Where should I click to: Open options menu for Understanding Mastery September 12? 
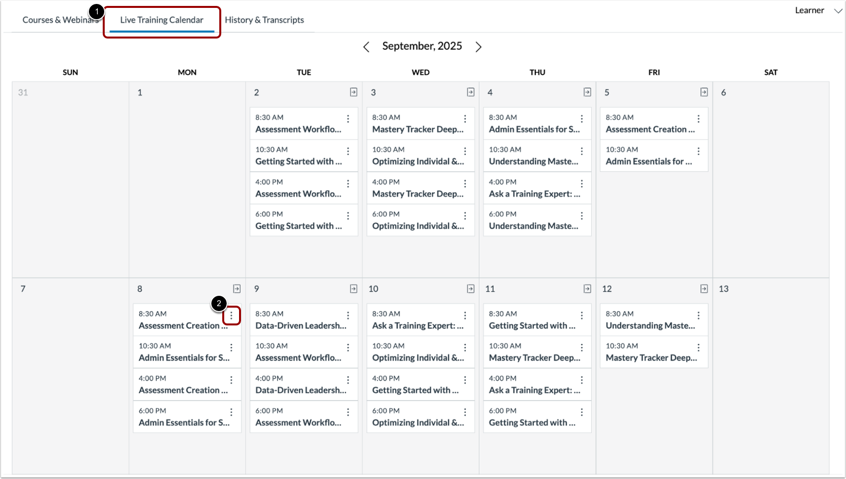[698, 315]
